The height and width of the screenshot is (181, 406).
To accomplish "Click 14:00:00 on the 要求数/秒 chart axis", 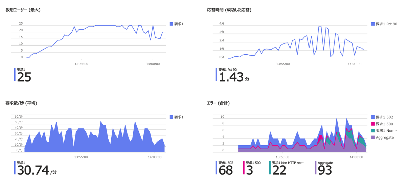I will click(154, 157).
